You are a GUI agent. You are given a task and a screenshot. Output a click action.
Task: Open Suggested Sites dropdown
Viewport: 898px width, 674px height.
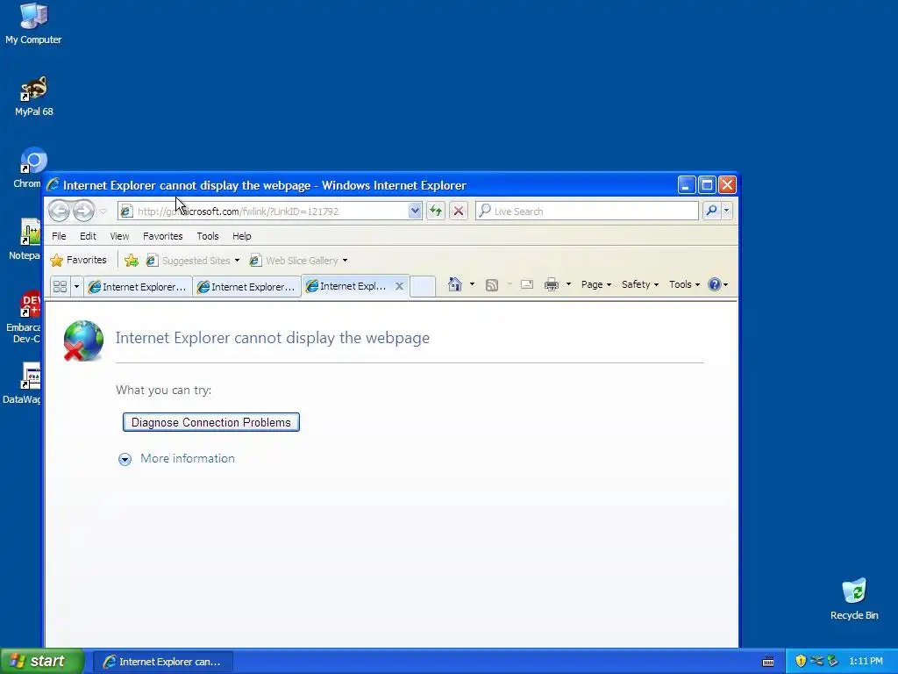(x=192, y=261)
